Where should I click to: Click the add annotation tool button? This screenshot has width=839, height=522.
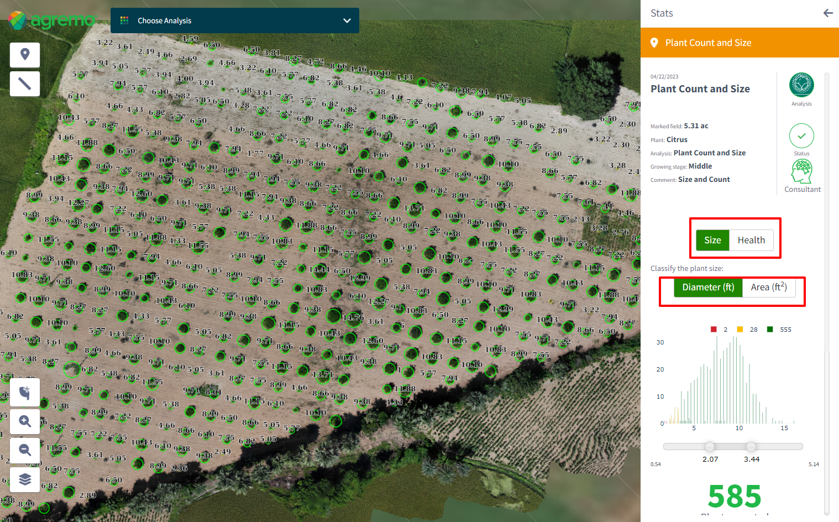25,393
